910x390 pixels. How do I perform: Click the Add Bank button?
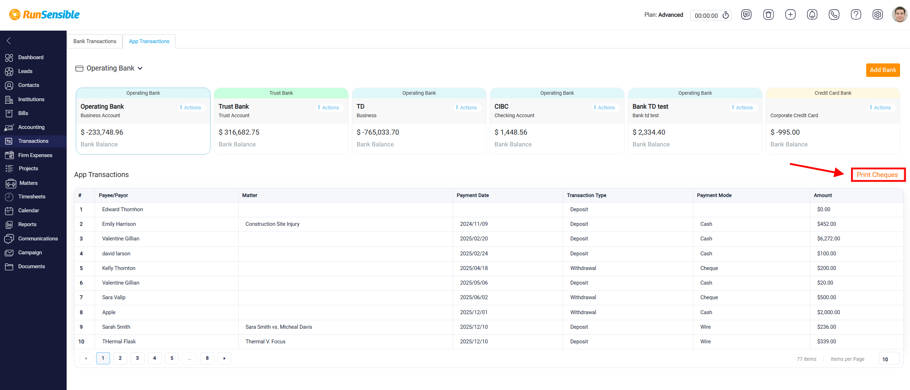(x=883, y=70)
